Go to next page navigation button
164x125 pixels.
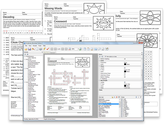(63, 49)
